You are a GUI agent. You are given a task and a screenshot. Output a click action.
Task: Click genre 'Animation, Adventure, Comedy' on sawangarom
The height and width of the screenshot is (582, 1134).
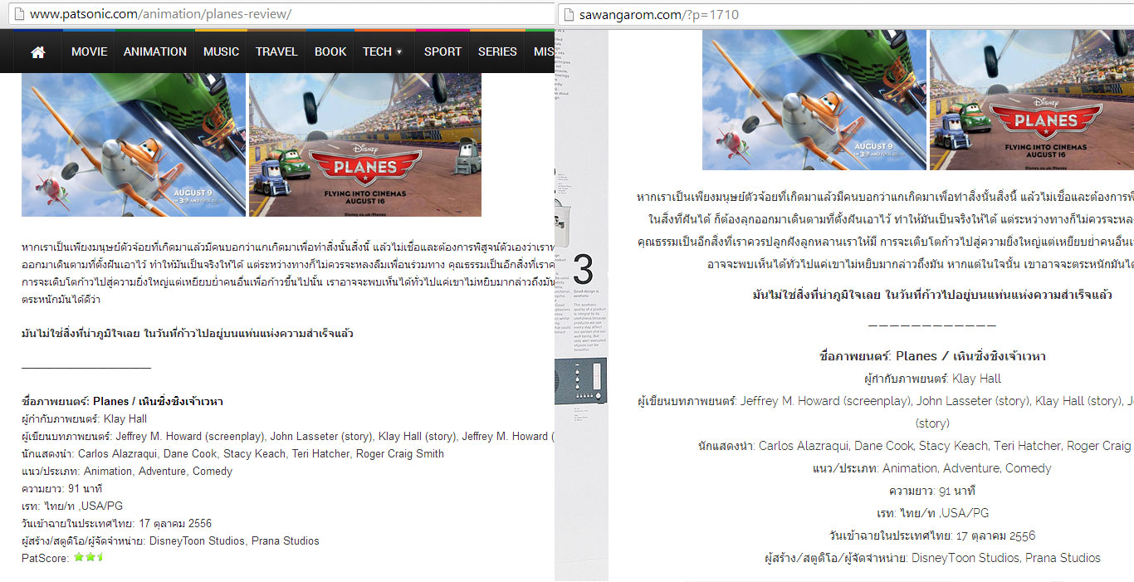point(966,468)
